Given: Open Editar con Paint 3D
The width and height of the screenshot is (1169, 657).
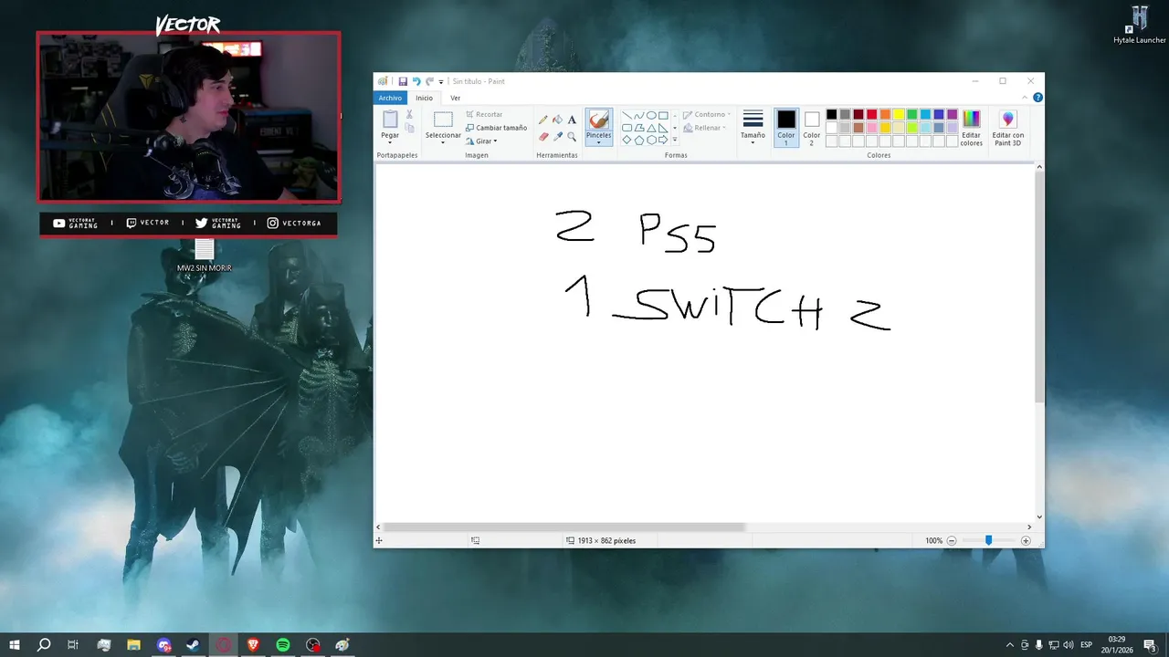Looking at the screenshot, I should coord(1008,128).
